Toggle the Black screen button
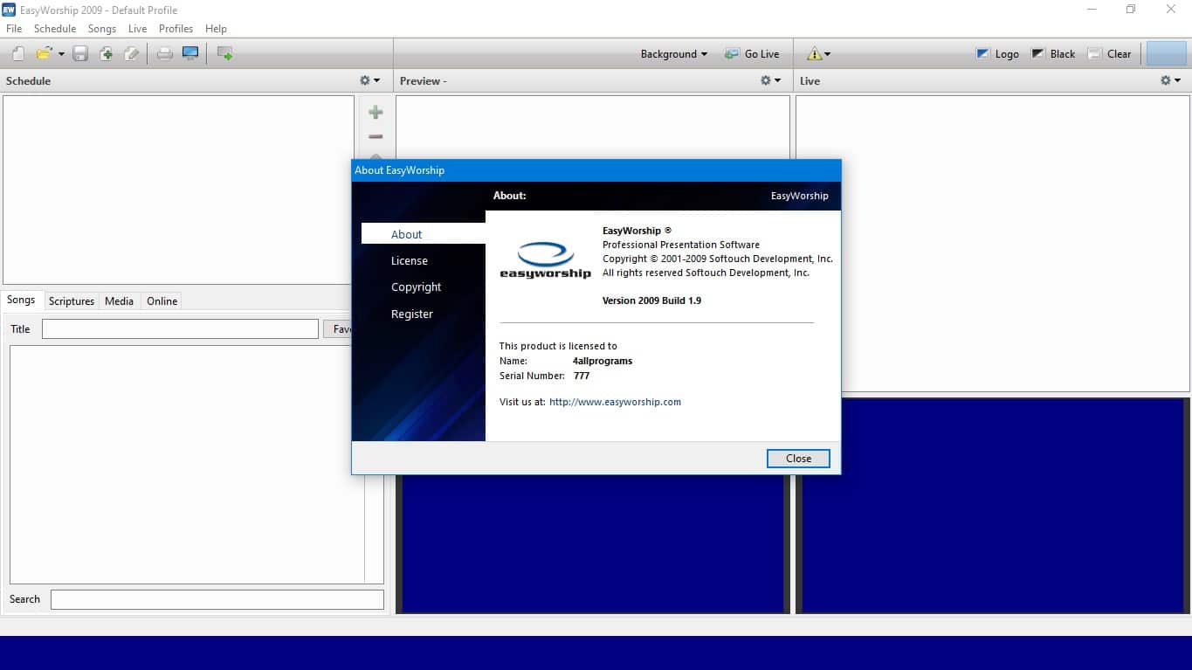1192x670 pixels. (x=1053, y=54)
